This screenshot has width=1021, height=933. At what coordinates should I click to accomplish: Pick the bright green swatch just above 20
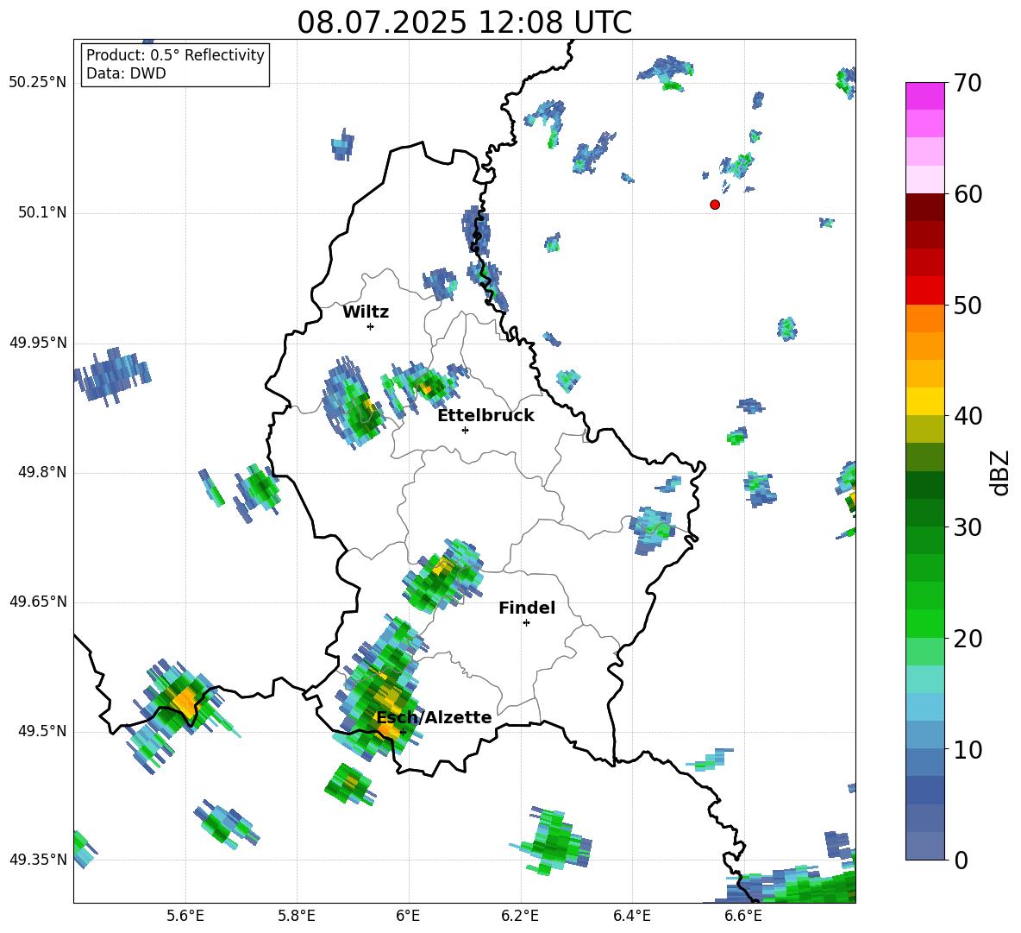coord(924,623)
